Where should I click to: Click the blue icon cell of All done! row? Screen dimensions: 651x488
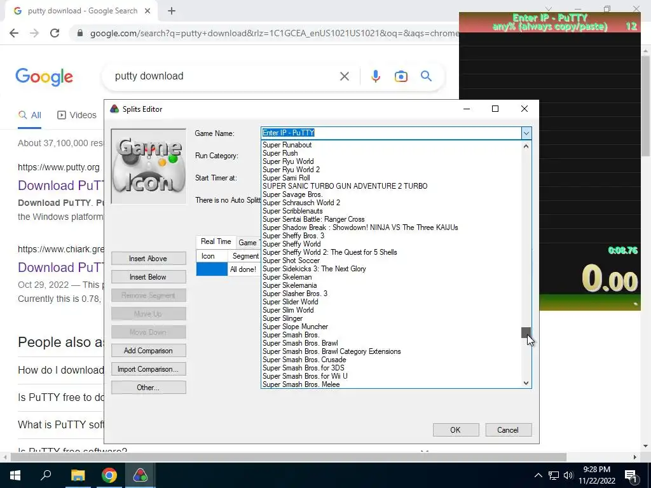[x=212, y=269]
